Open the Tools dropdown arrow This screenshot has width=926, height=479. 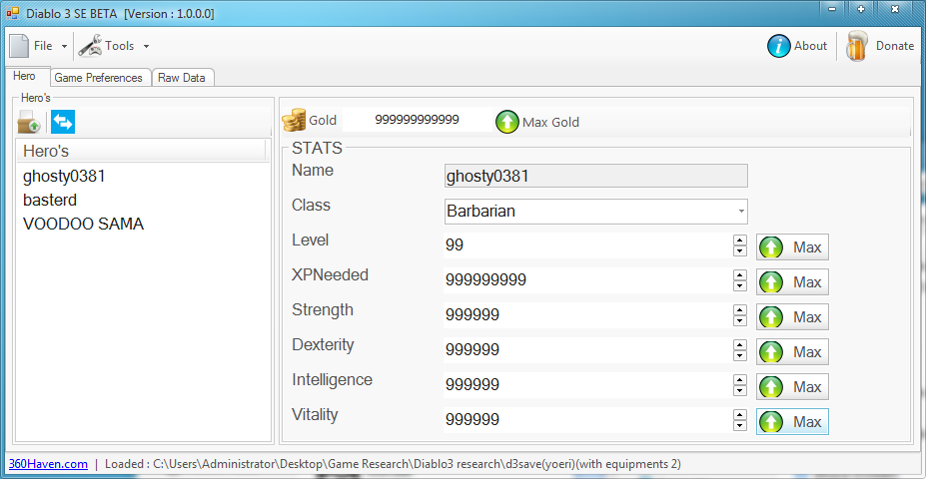pyautogui.click(x=146, y=46)
